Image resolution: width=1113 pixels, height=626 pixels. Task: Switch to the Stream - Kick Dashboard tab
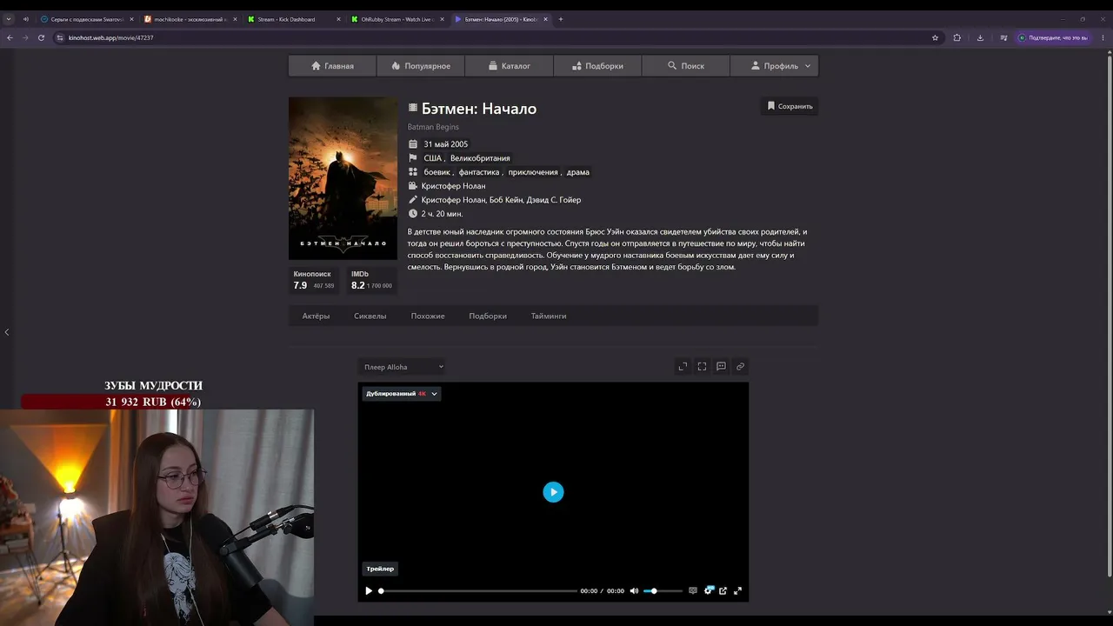(293, 19)
